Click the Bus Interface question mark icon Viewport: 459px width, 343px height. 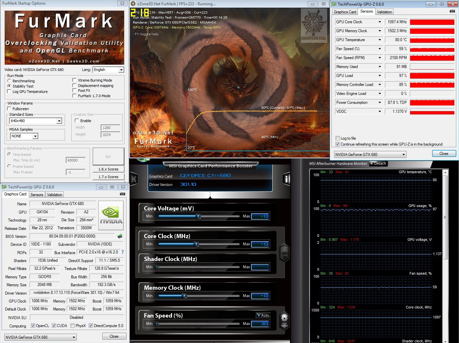point(123,252)
